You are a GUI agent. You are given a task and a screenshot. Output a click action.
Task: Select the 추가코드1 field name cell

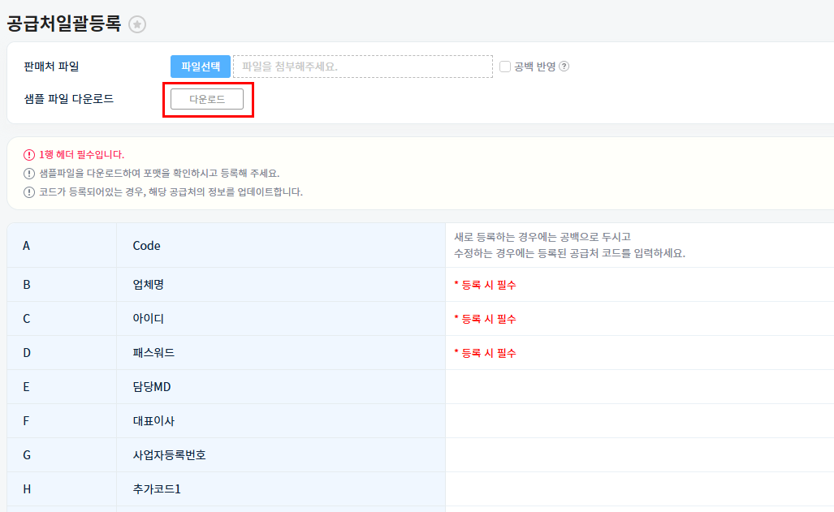click(156, 489)
